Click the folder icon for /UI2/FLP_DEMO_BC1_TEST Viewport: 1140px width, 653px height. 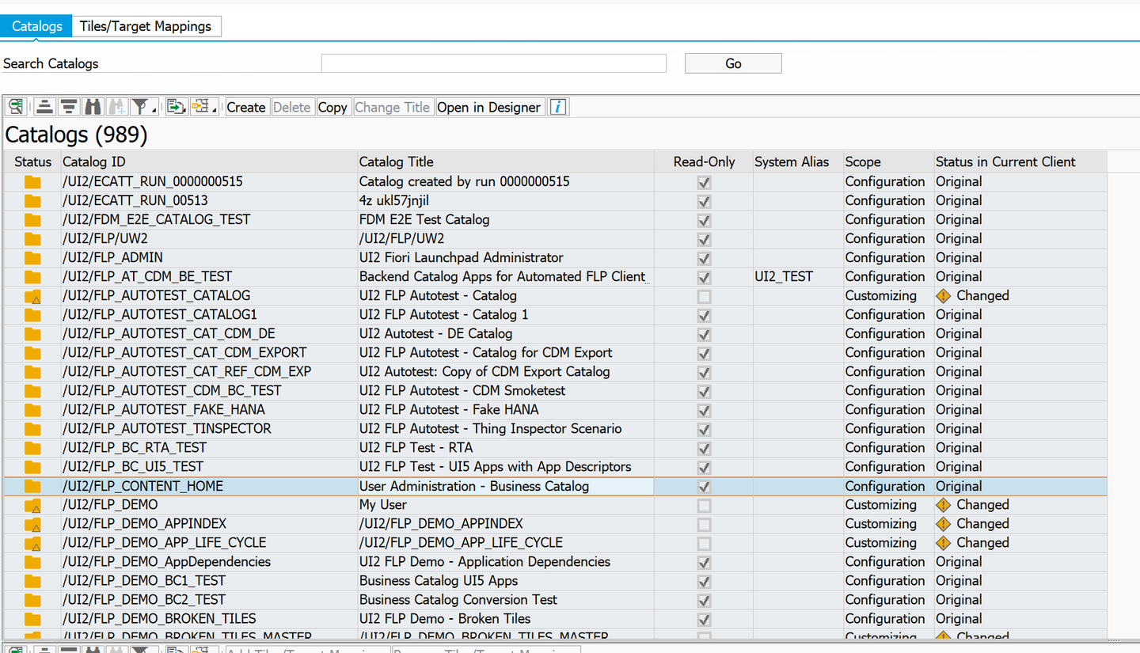point(32,581)
